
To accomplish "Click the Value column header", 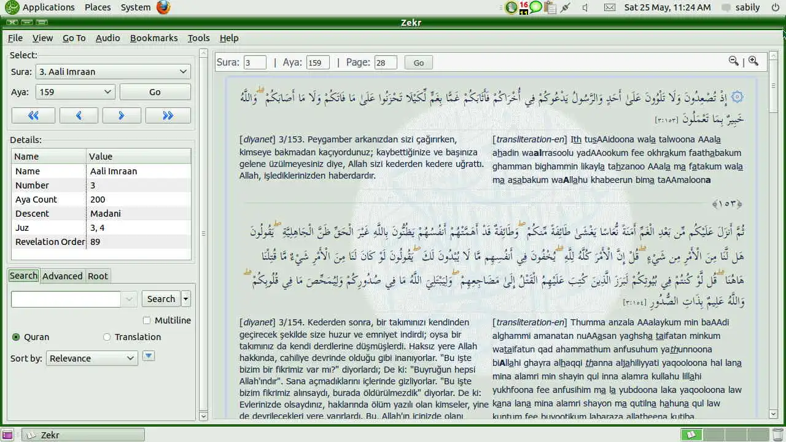I will coord(138,156).
